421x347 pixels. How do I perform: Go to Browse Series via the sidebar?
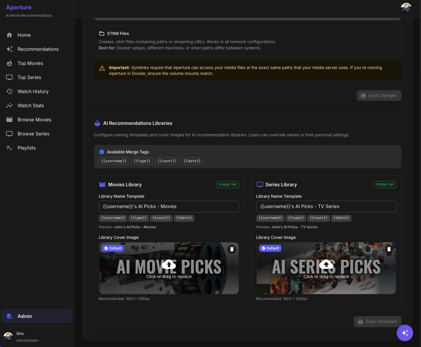[34, 134]
